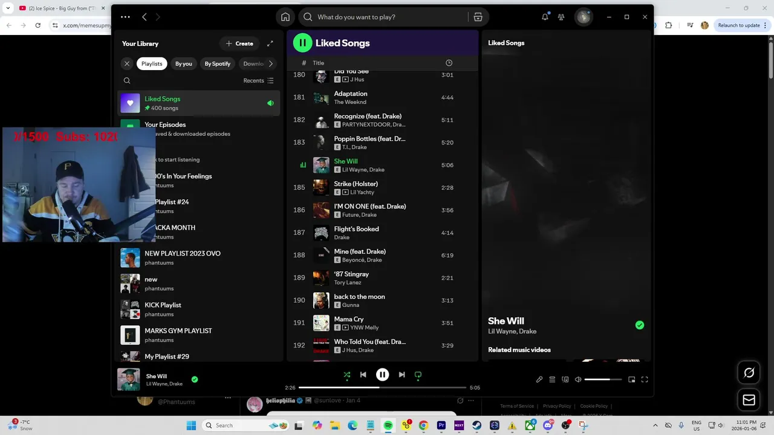The image size is (774, 435).
Task: Open the Spotify three-dots menu
Action: pyautogui.click(x=125, y=17)
